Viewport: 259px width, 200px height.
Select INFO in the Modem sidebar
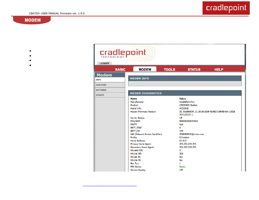[110, 80]
